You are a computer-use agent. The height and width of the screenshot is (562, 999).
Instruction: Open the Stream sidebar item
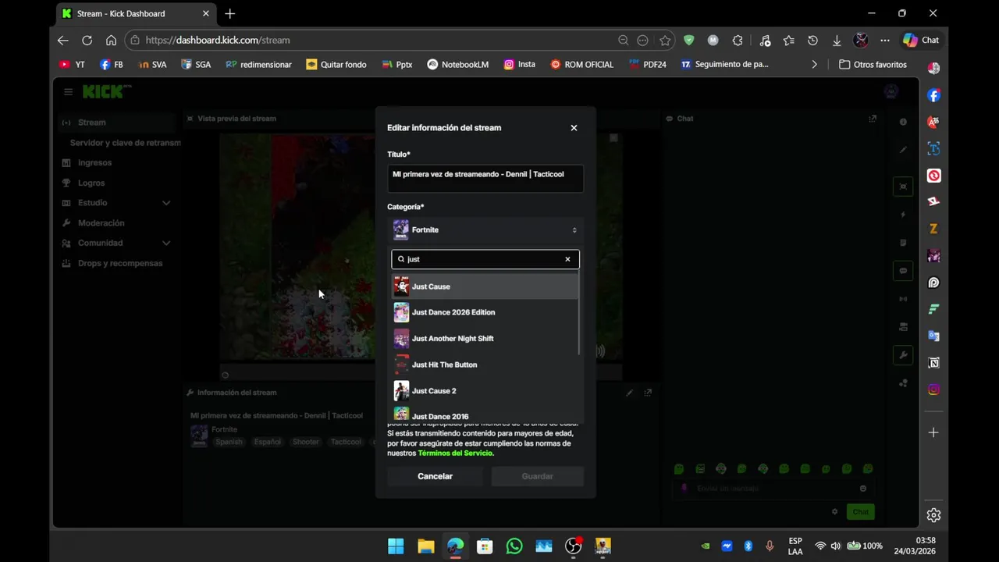pos(117,123)
